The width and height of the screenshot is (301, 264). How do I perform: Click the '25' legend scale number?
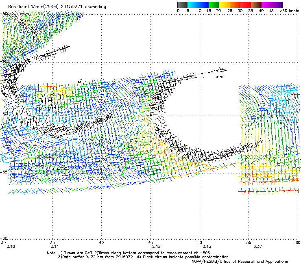230,11
